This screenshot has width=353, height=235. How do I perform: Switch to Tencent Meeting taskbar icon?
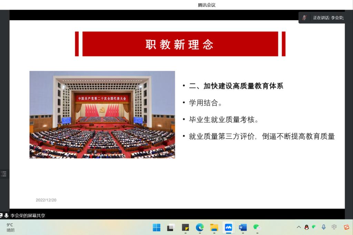[228, 227]
